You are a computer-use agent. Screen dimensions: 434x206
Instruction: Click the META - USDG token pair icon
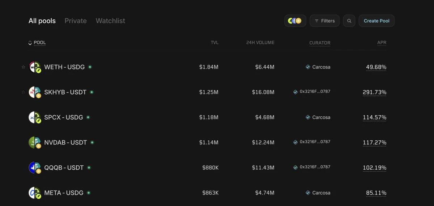pos(35,193)
